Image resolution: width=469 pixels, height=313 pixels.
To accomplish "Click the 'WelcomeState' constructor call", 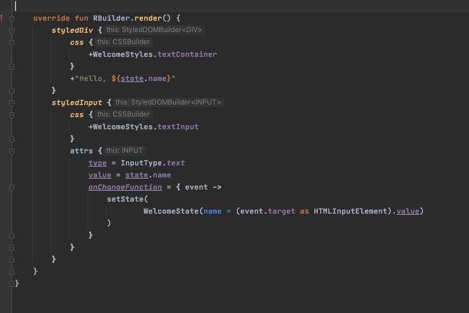I will tap(171, 211).
